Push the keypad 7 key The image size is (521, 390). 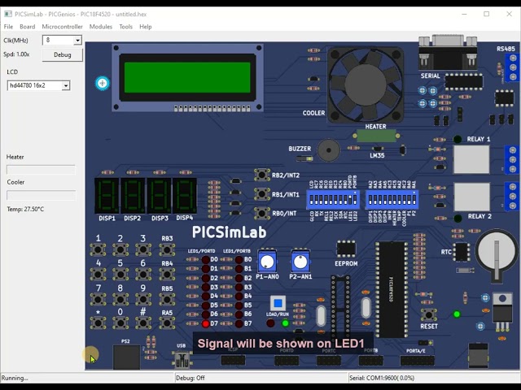pyautogui.click(x=98, y=299)
